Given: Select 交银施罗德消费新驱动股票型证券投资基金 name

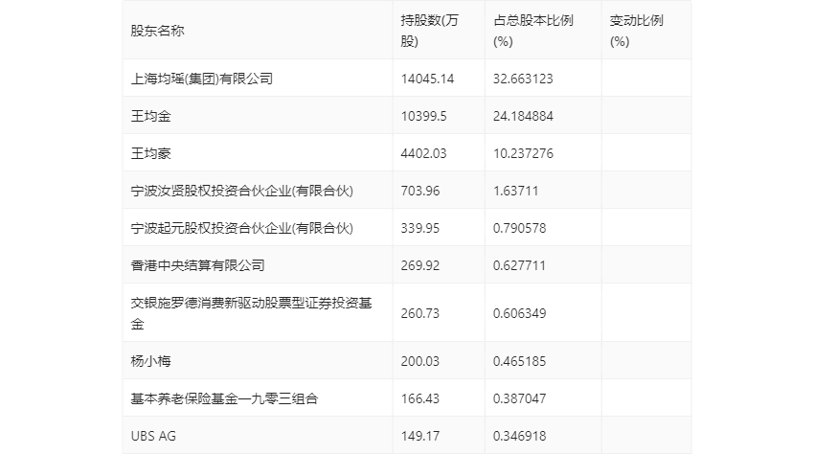Looking at the screenshot, I should (x=251, y=313).
